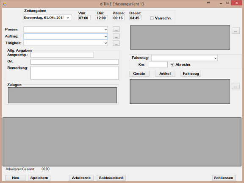Open Saldoauskunft
This screenshot has height=183, width=244.
click(111, 178)
